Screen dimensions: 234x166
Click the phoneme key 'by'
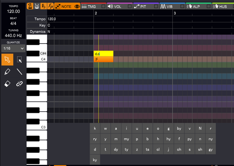pos(179,128)
